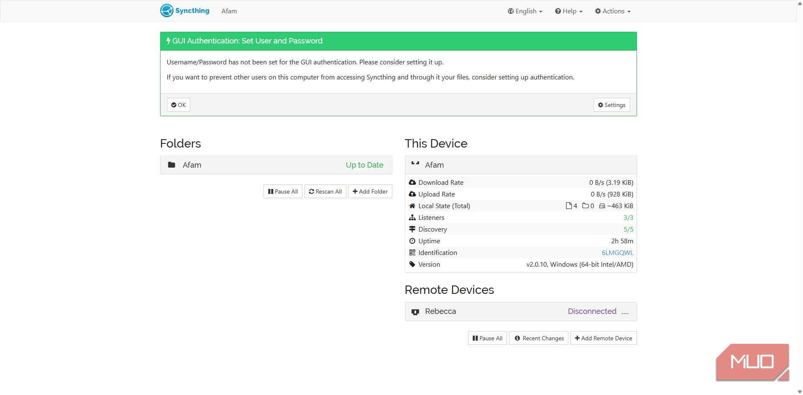
Task: Dismiss the notification with OK
Action: click(179, 105)
